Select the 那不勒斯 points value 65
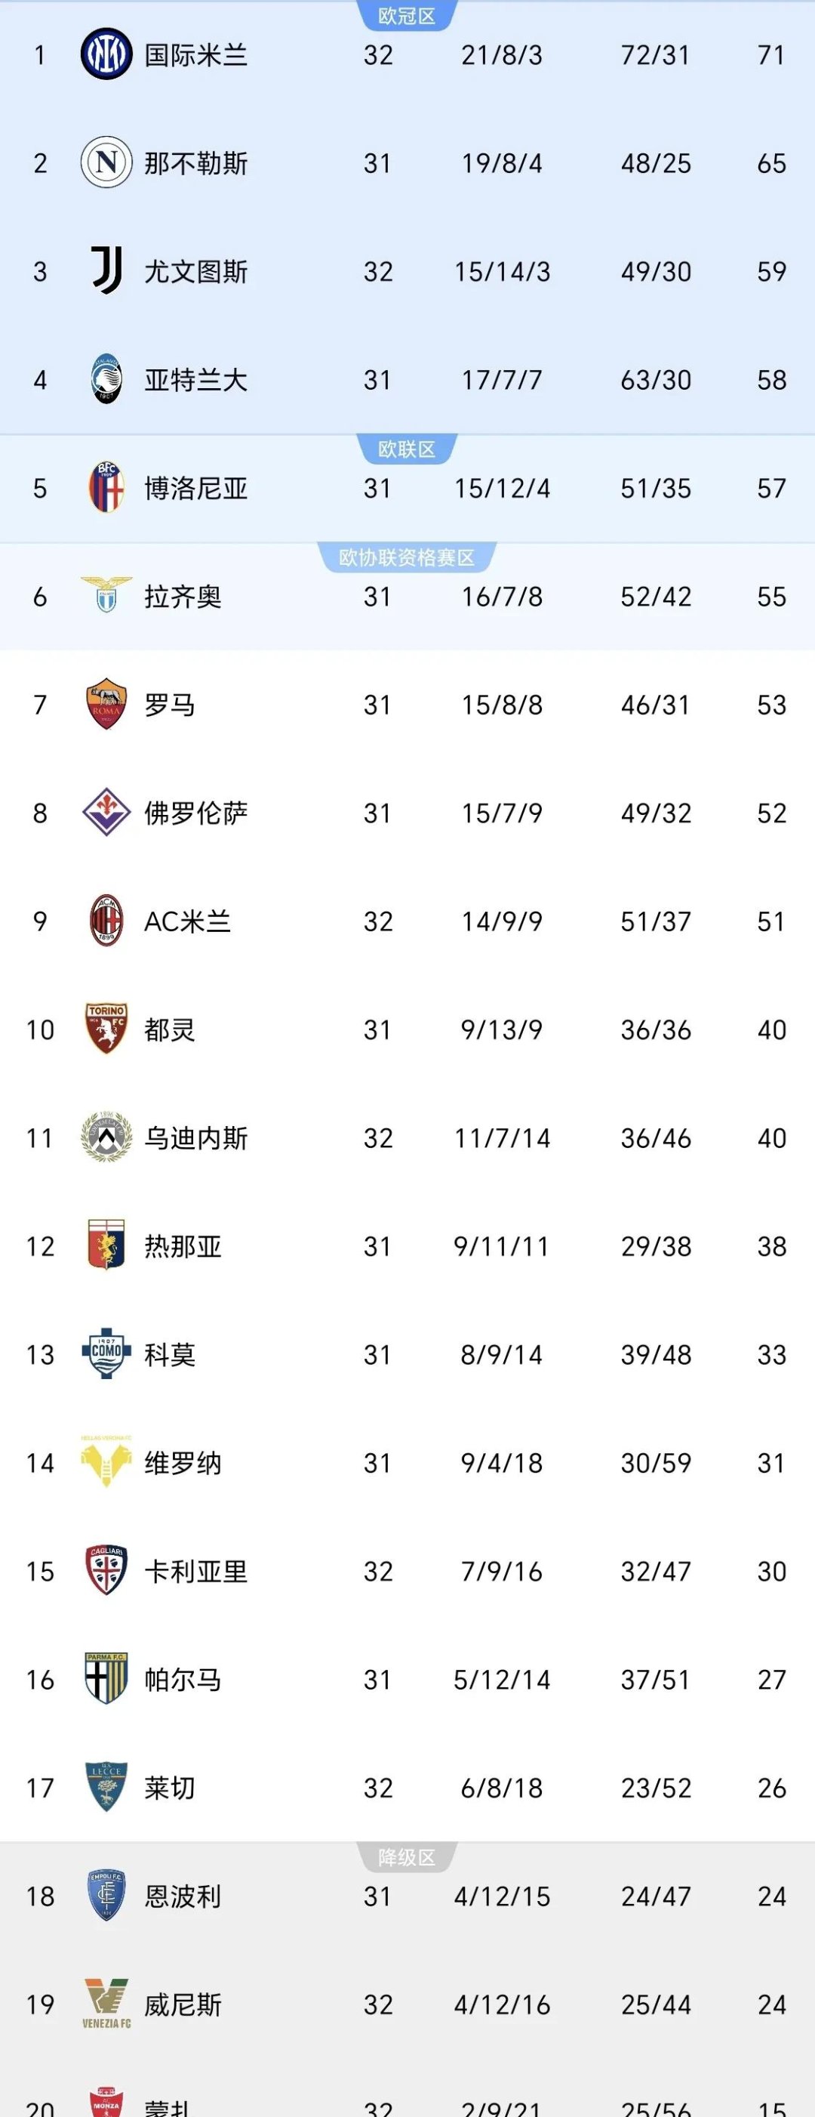The height and width of the screenshot is (2117, 815). (x=770, y=162)
